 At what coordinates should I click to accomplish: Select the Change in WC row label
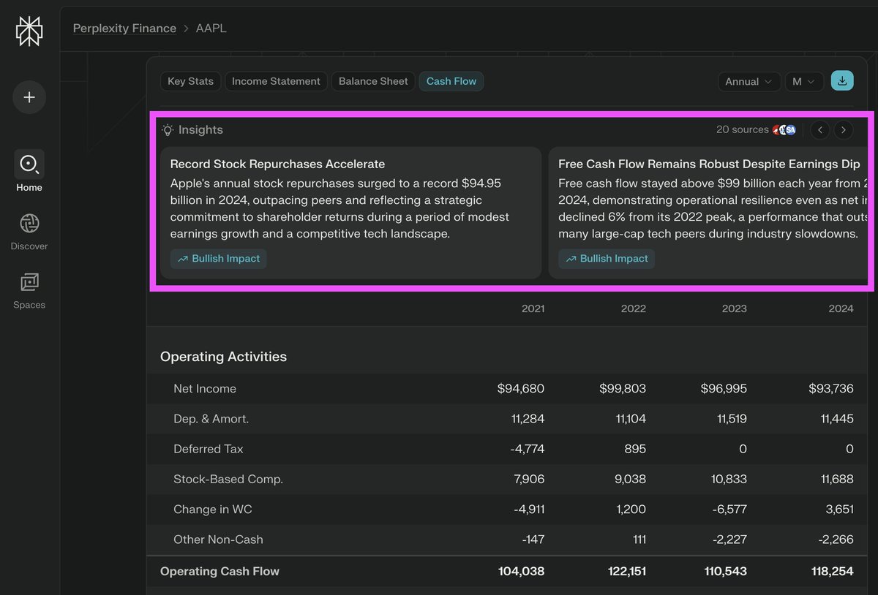point(212,509)
